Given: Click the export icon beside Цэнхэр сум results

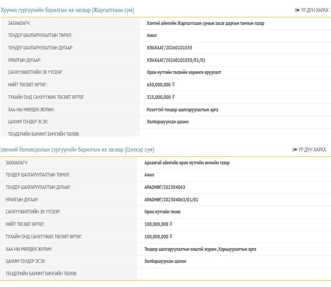Looking at the screenshot, I should [x=295, y=150].
